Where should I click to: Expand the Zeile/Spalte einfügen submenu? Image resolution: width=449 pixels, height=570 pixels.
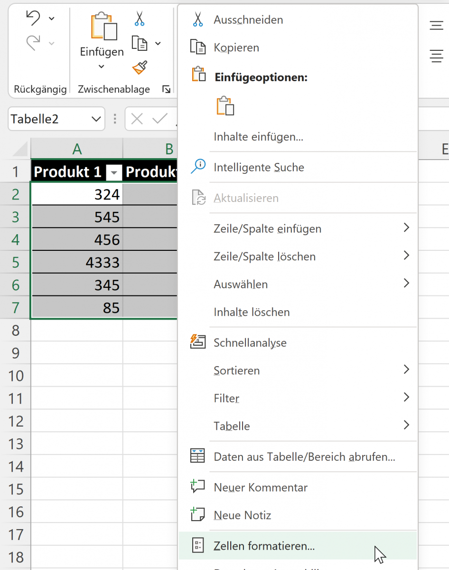pos(406,228)
